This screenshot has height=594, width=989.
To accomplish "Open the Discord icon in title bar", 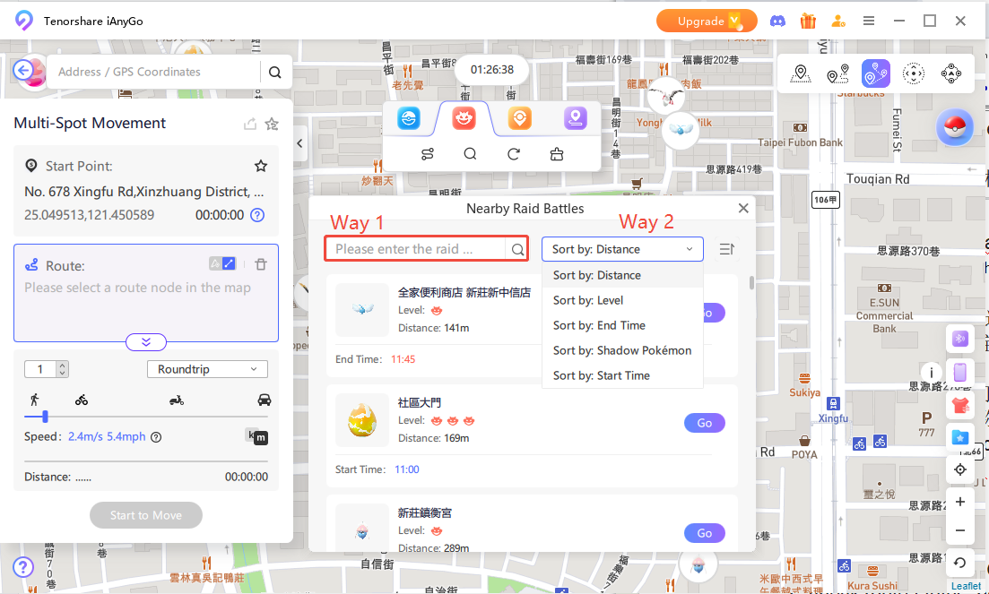I will click(x=776, y=21).
